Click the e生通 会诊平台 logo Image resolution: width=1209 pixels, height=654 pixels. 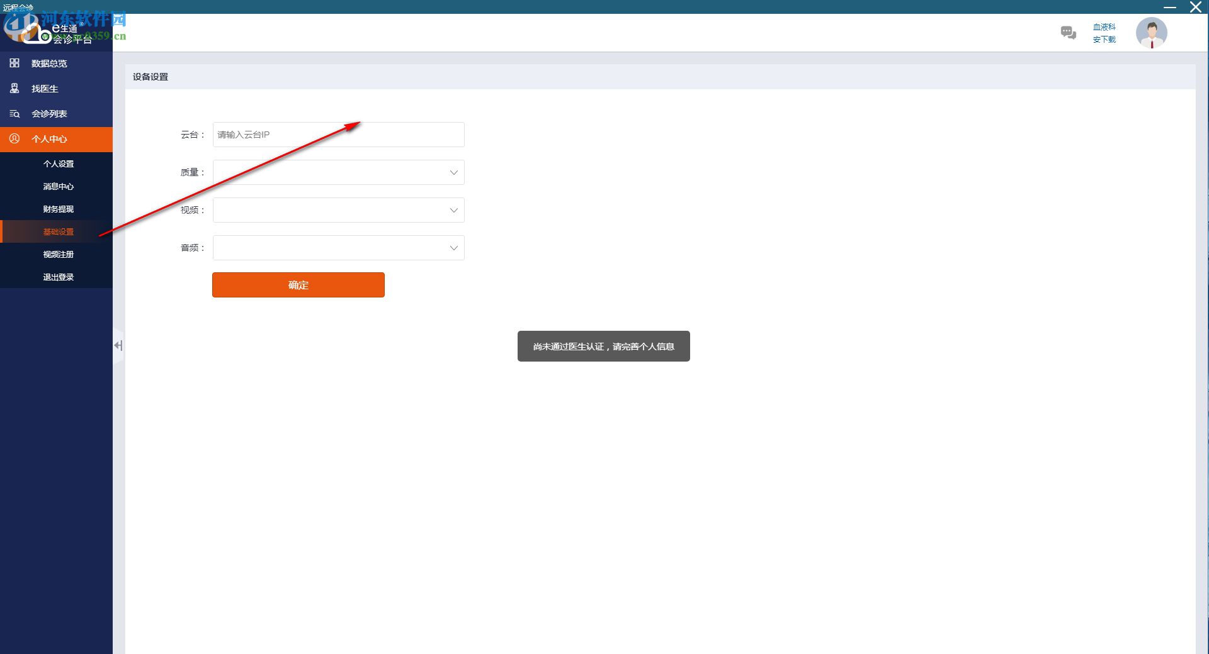click(x=57, y=33)
